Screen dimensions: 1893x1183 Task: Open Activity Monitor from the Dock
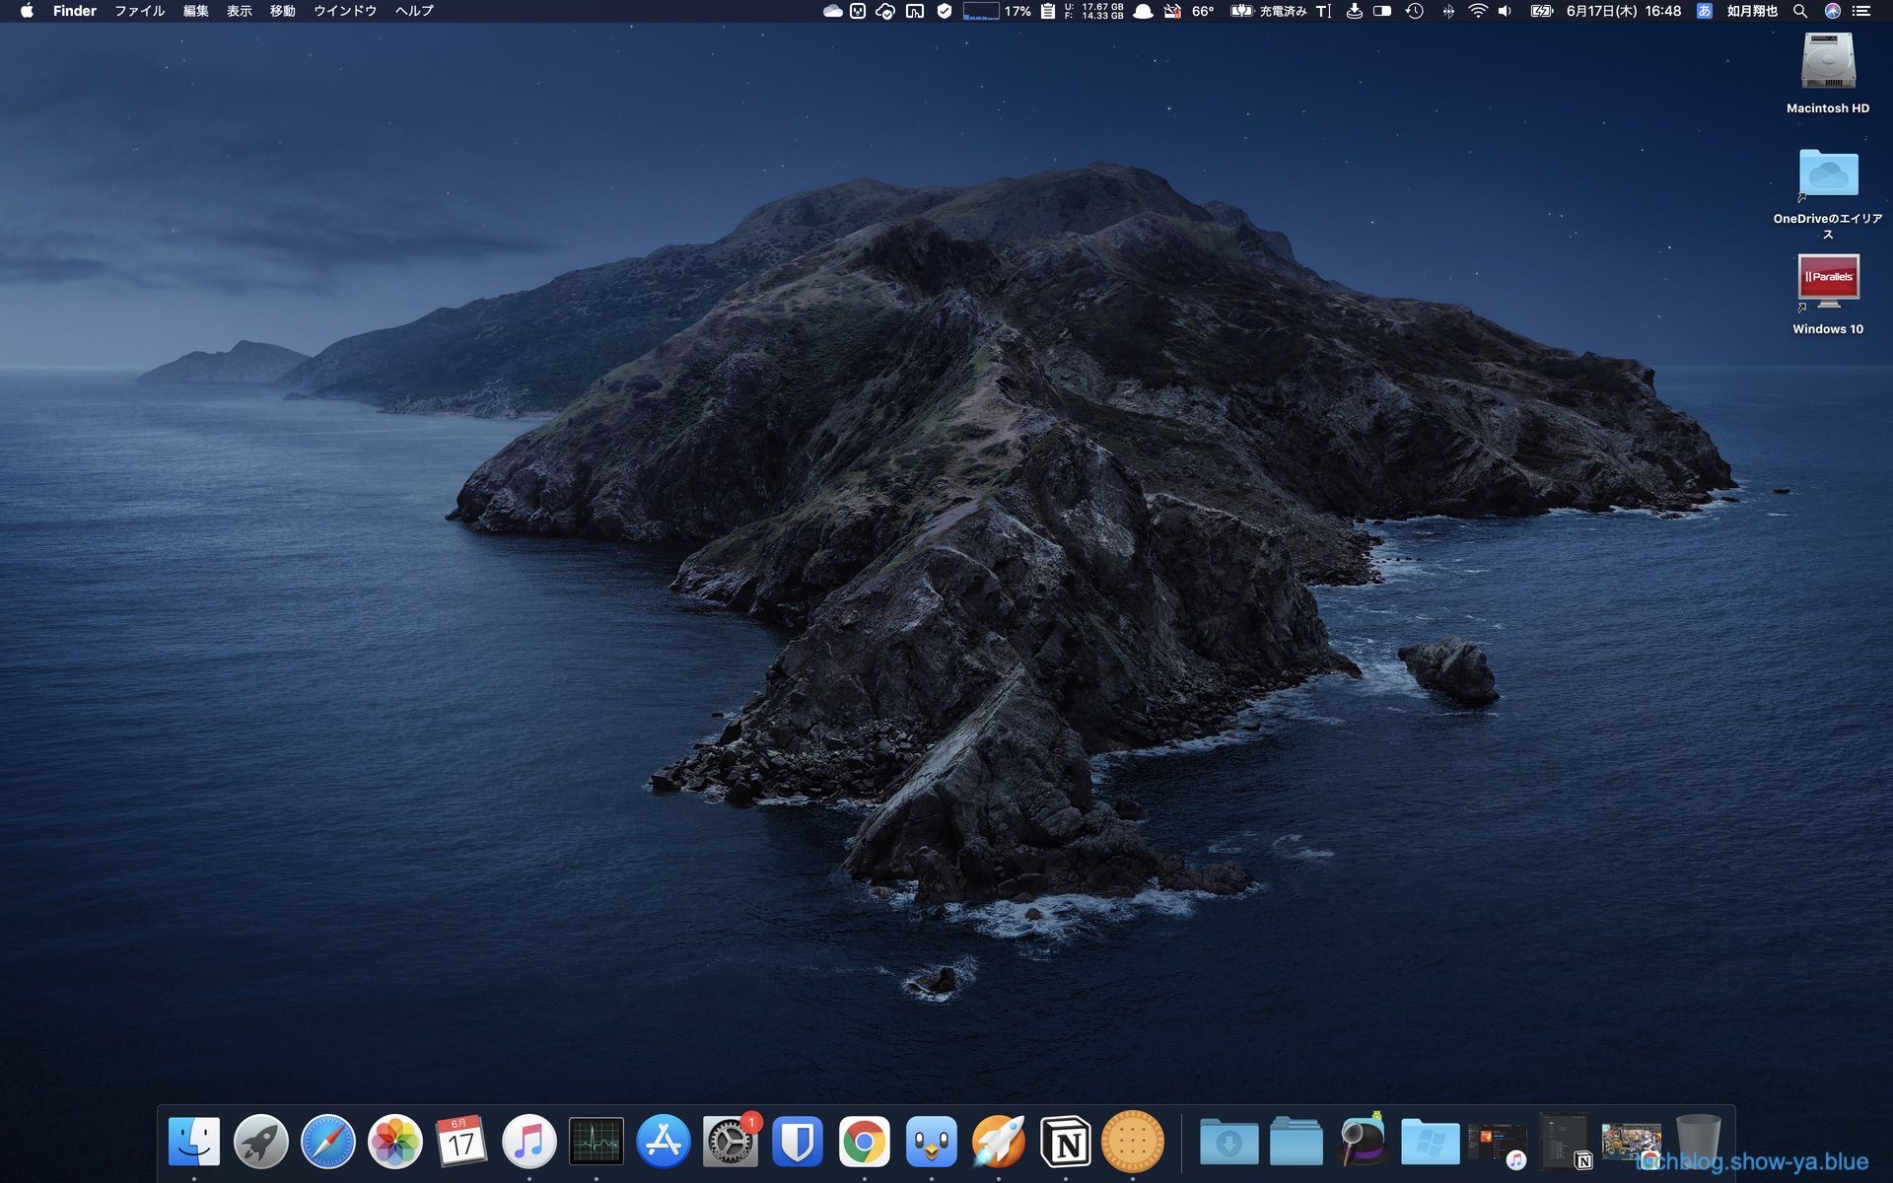[596, 1142]
